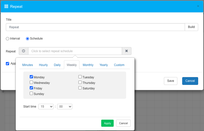Screen dimensions: 204x131
Task: Switch to the Monthly tab
Action: [x=88, y=65]
